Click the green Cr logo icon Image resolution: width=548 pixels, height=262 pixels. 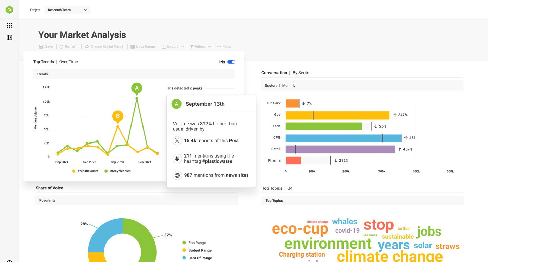pos(10,10)
